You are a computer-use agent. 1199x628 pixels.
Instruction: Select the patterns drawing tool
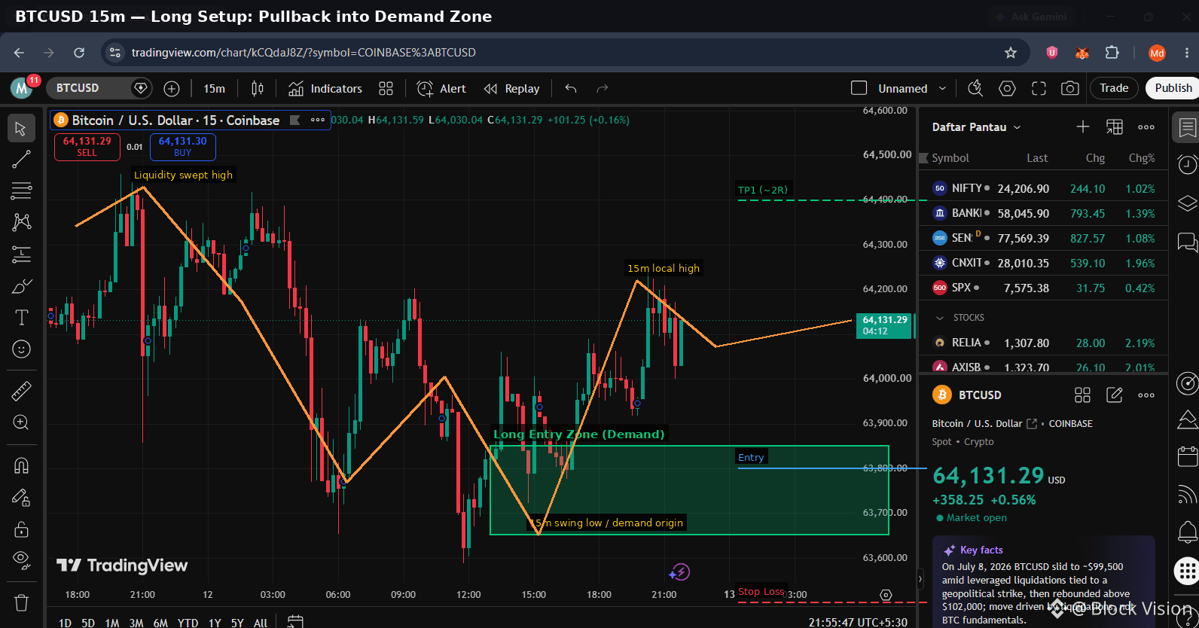point(21,222)
